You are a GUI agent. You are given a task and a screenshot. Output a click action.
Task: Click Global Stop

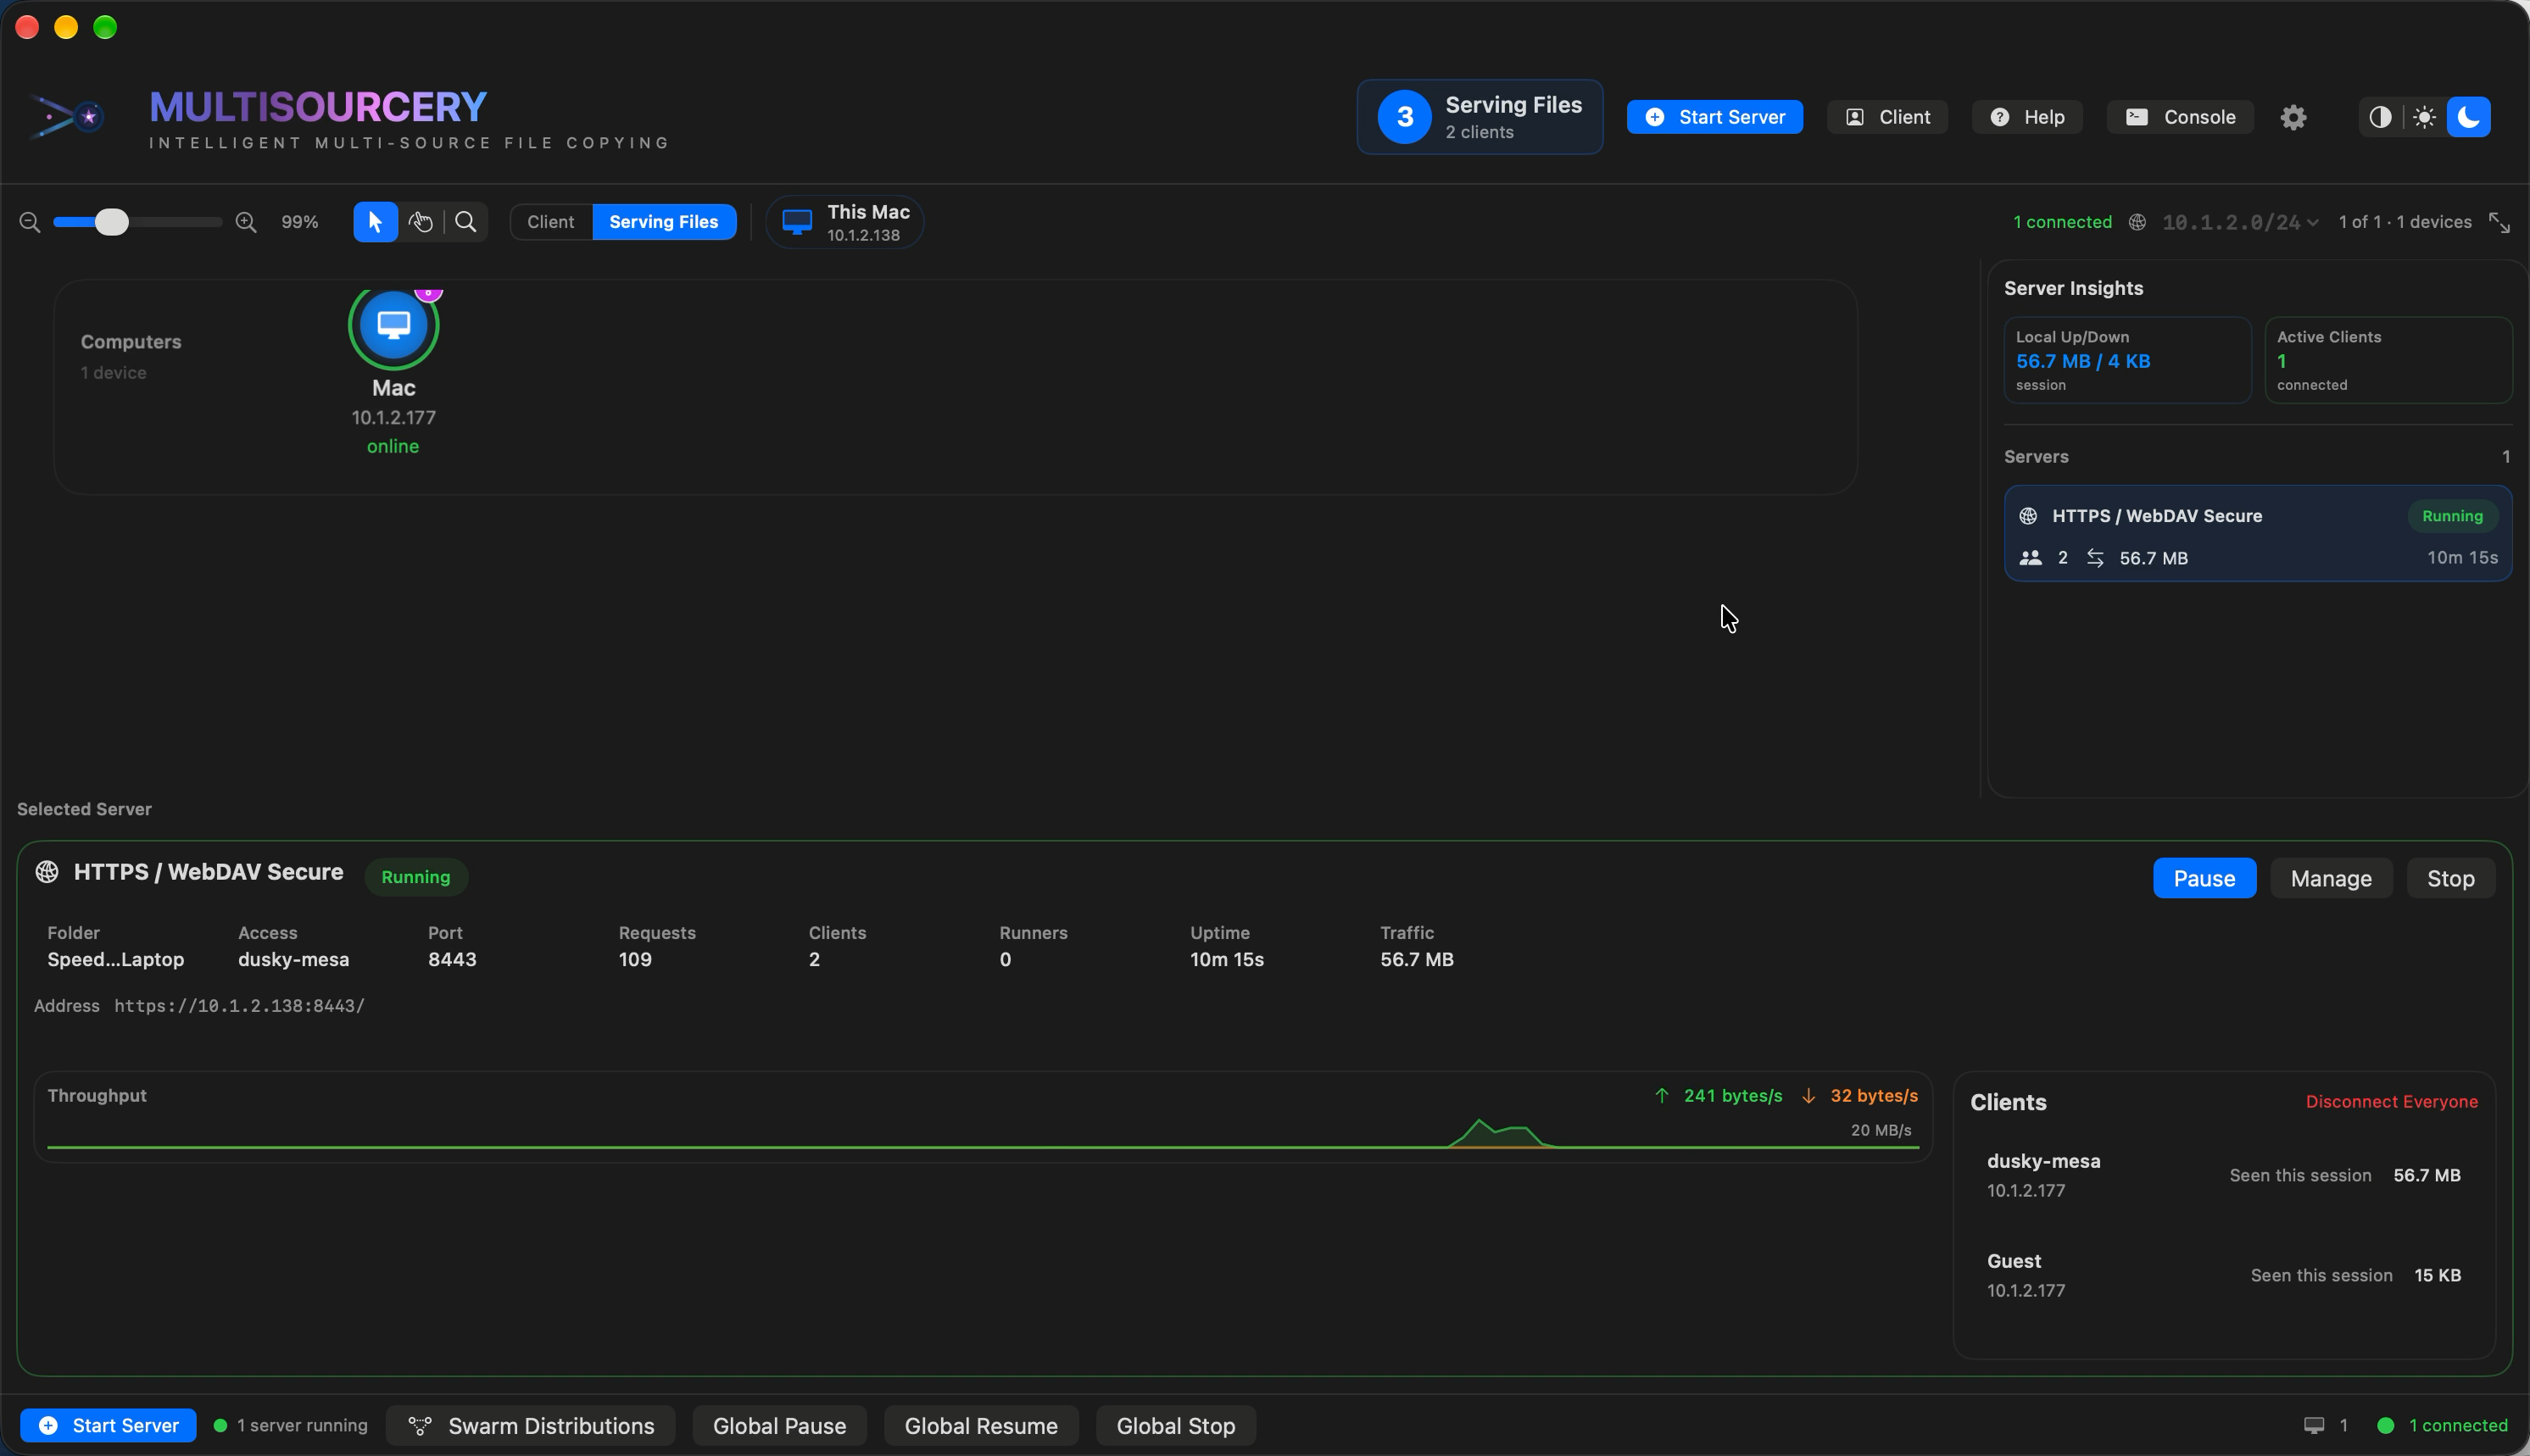(x=1175, y=1425)
